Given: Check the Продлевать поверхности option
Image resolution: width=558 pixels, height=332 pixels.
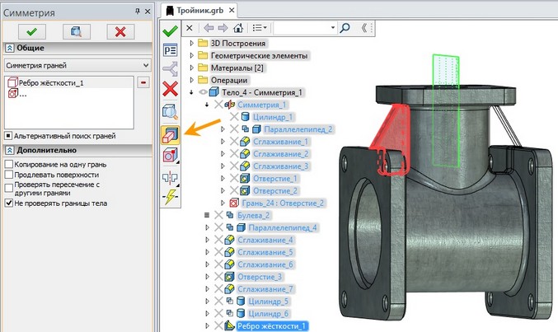Looking at the screenshot, I should tap(8, 175).
